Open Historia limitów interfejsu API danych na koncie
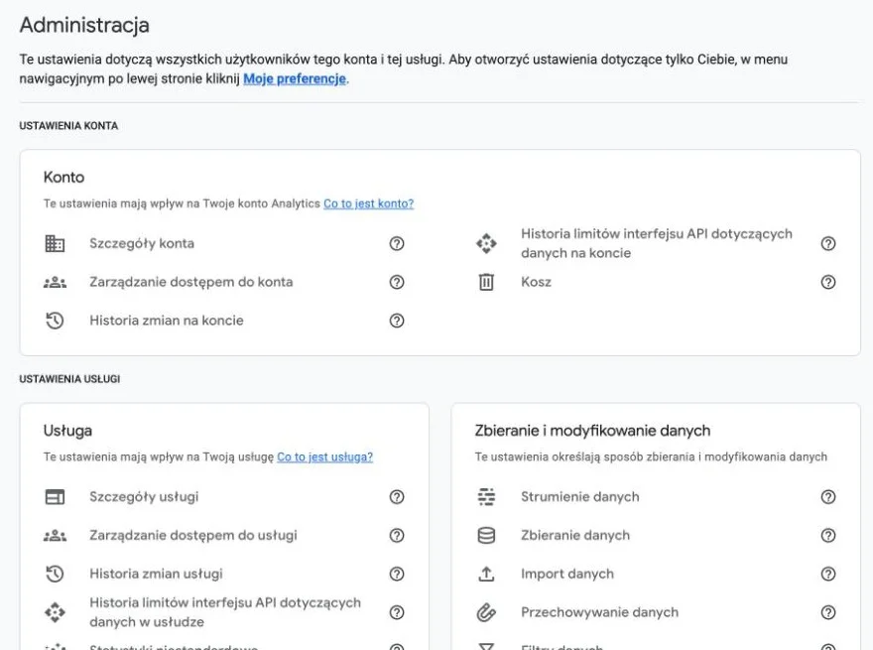This screenshot has width=873, height=650. tap(657, 243)
